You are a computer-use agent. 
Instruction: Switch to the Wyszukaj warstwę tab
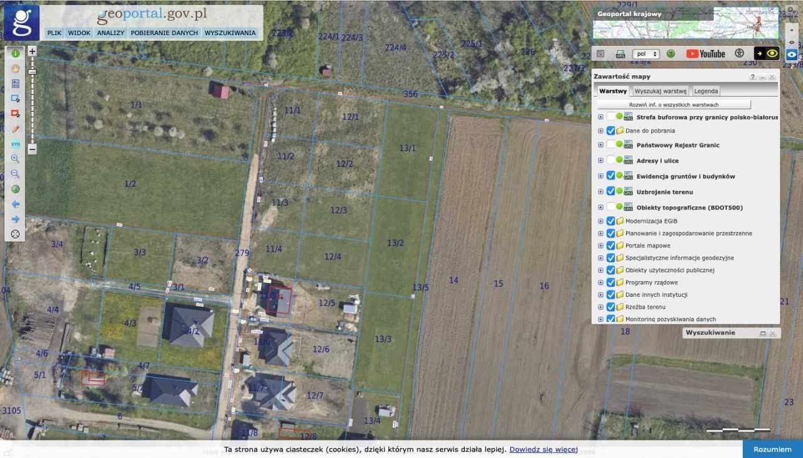(661, 91)
